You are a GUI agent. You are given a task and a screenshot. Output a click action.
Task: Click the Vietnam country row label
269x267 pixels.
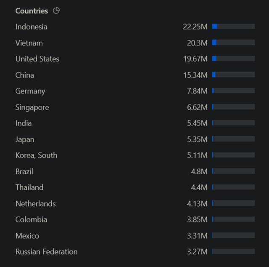[x=29, y=43]
